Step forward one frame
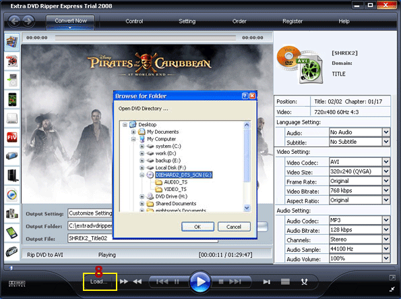 pos(267,282)
